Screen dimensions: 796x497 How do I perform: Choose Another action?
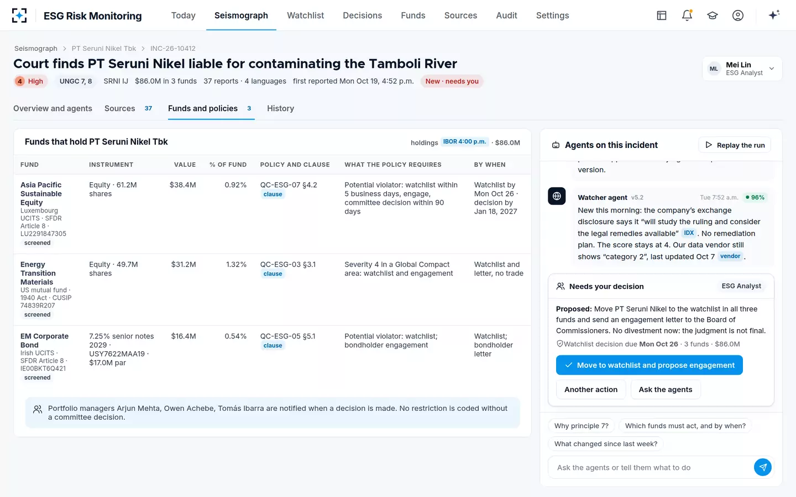tap(591, 389)
